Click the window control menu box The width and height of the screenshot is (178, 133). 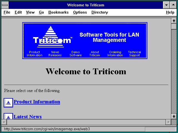tap(5, 5)
